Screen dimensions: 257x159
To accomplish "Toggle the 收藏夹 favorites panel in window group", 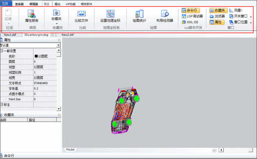I will click(218, 10).
